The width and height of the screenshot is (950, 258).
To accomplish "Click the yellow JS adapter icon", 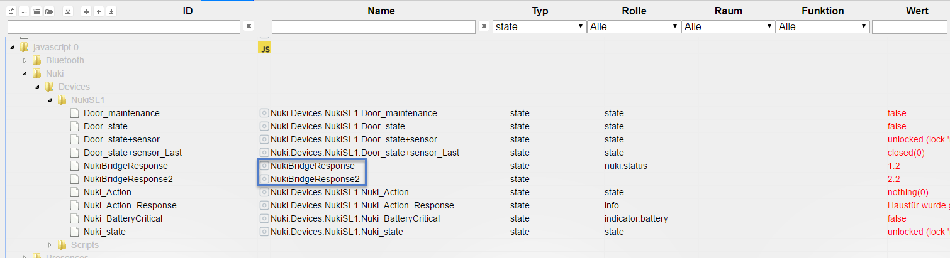I will point(264,48).
